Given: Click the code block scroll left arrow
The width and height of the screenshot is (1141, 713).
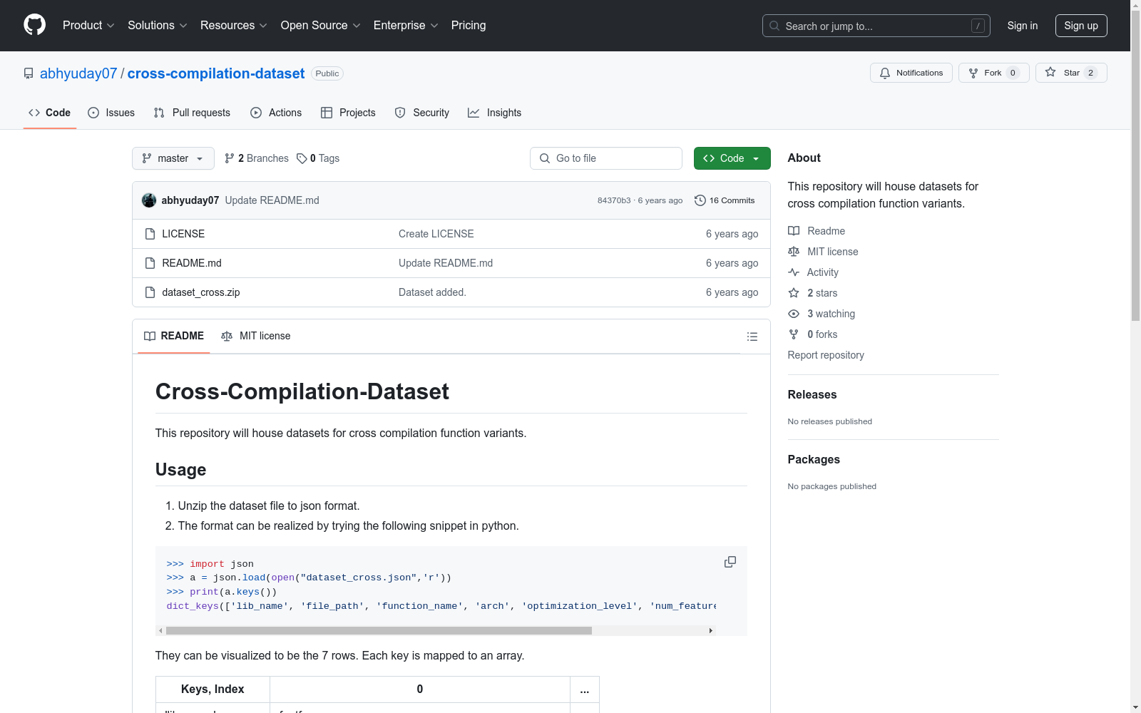Looking at the screenshot, I should 160,630.
